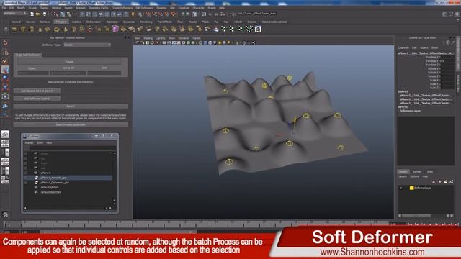Switch to four-view layout icon
This screenshot has width=461, height=259.
pos(5,143)
